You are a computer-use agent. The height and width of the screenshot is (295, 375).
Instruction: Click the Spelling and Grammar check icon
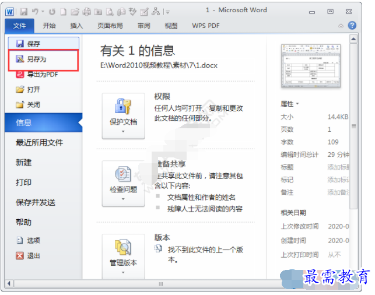pos(132,12)
